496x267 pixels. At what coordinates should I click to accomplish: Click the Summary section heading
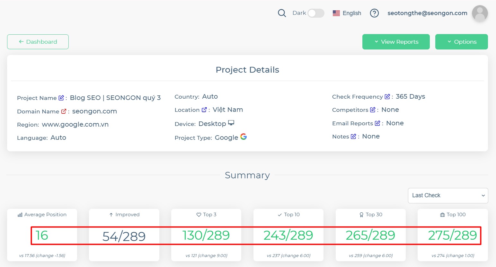tap(247, 175)
